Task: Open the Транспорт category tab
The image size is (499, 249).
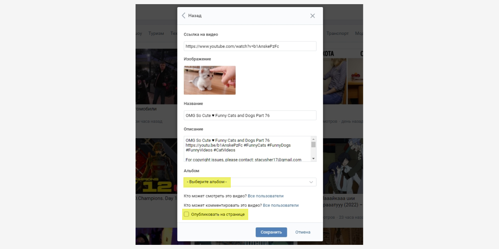Action: (337, 34)
